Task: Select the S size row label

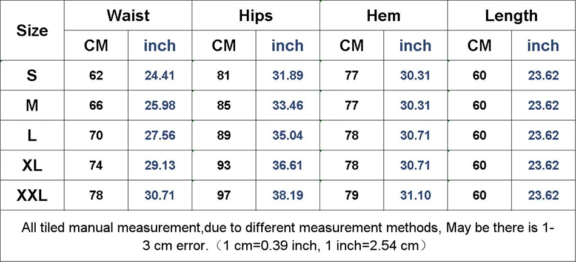Action: [32, 76]
